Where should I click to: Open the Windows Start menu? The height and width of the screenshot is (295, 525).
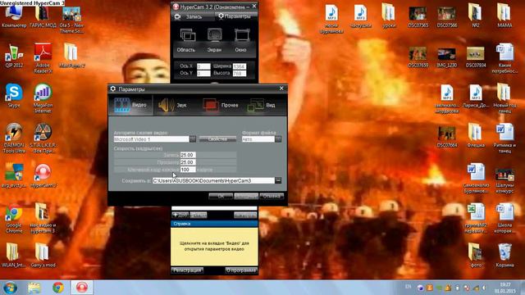point(10,288)
